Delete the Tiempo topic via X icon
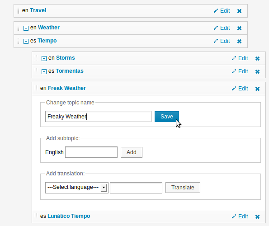The width and height of the screenshot is (269, 226). [x=239, y=41]
